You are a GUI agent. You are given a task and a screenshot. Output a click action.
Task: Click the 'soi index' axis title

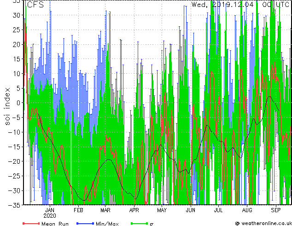(x=7, y=107)
